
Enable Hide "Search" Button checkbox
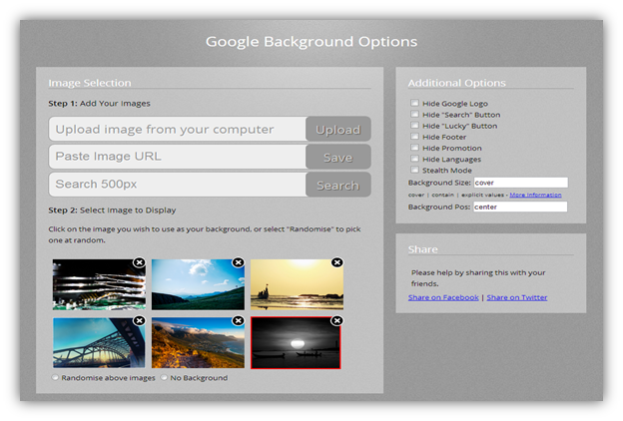tap(414, 114)
